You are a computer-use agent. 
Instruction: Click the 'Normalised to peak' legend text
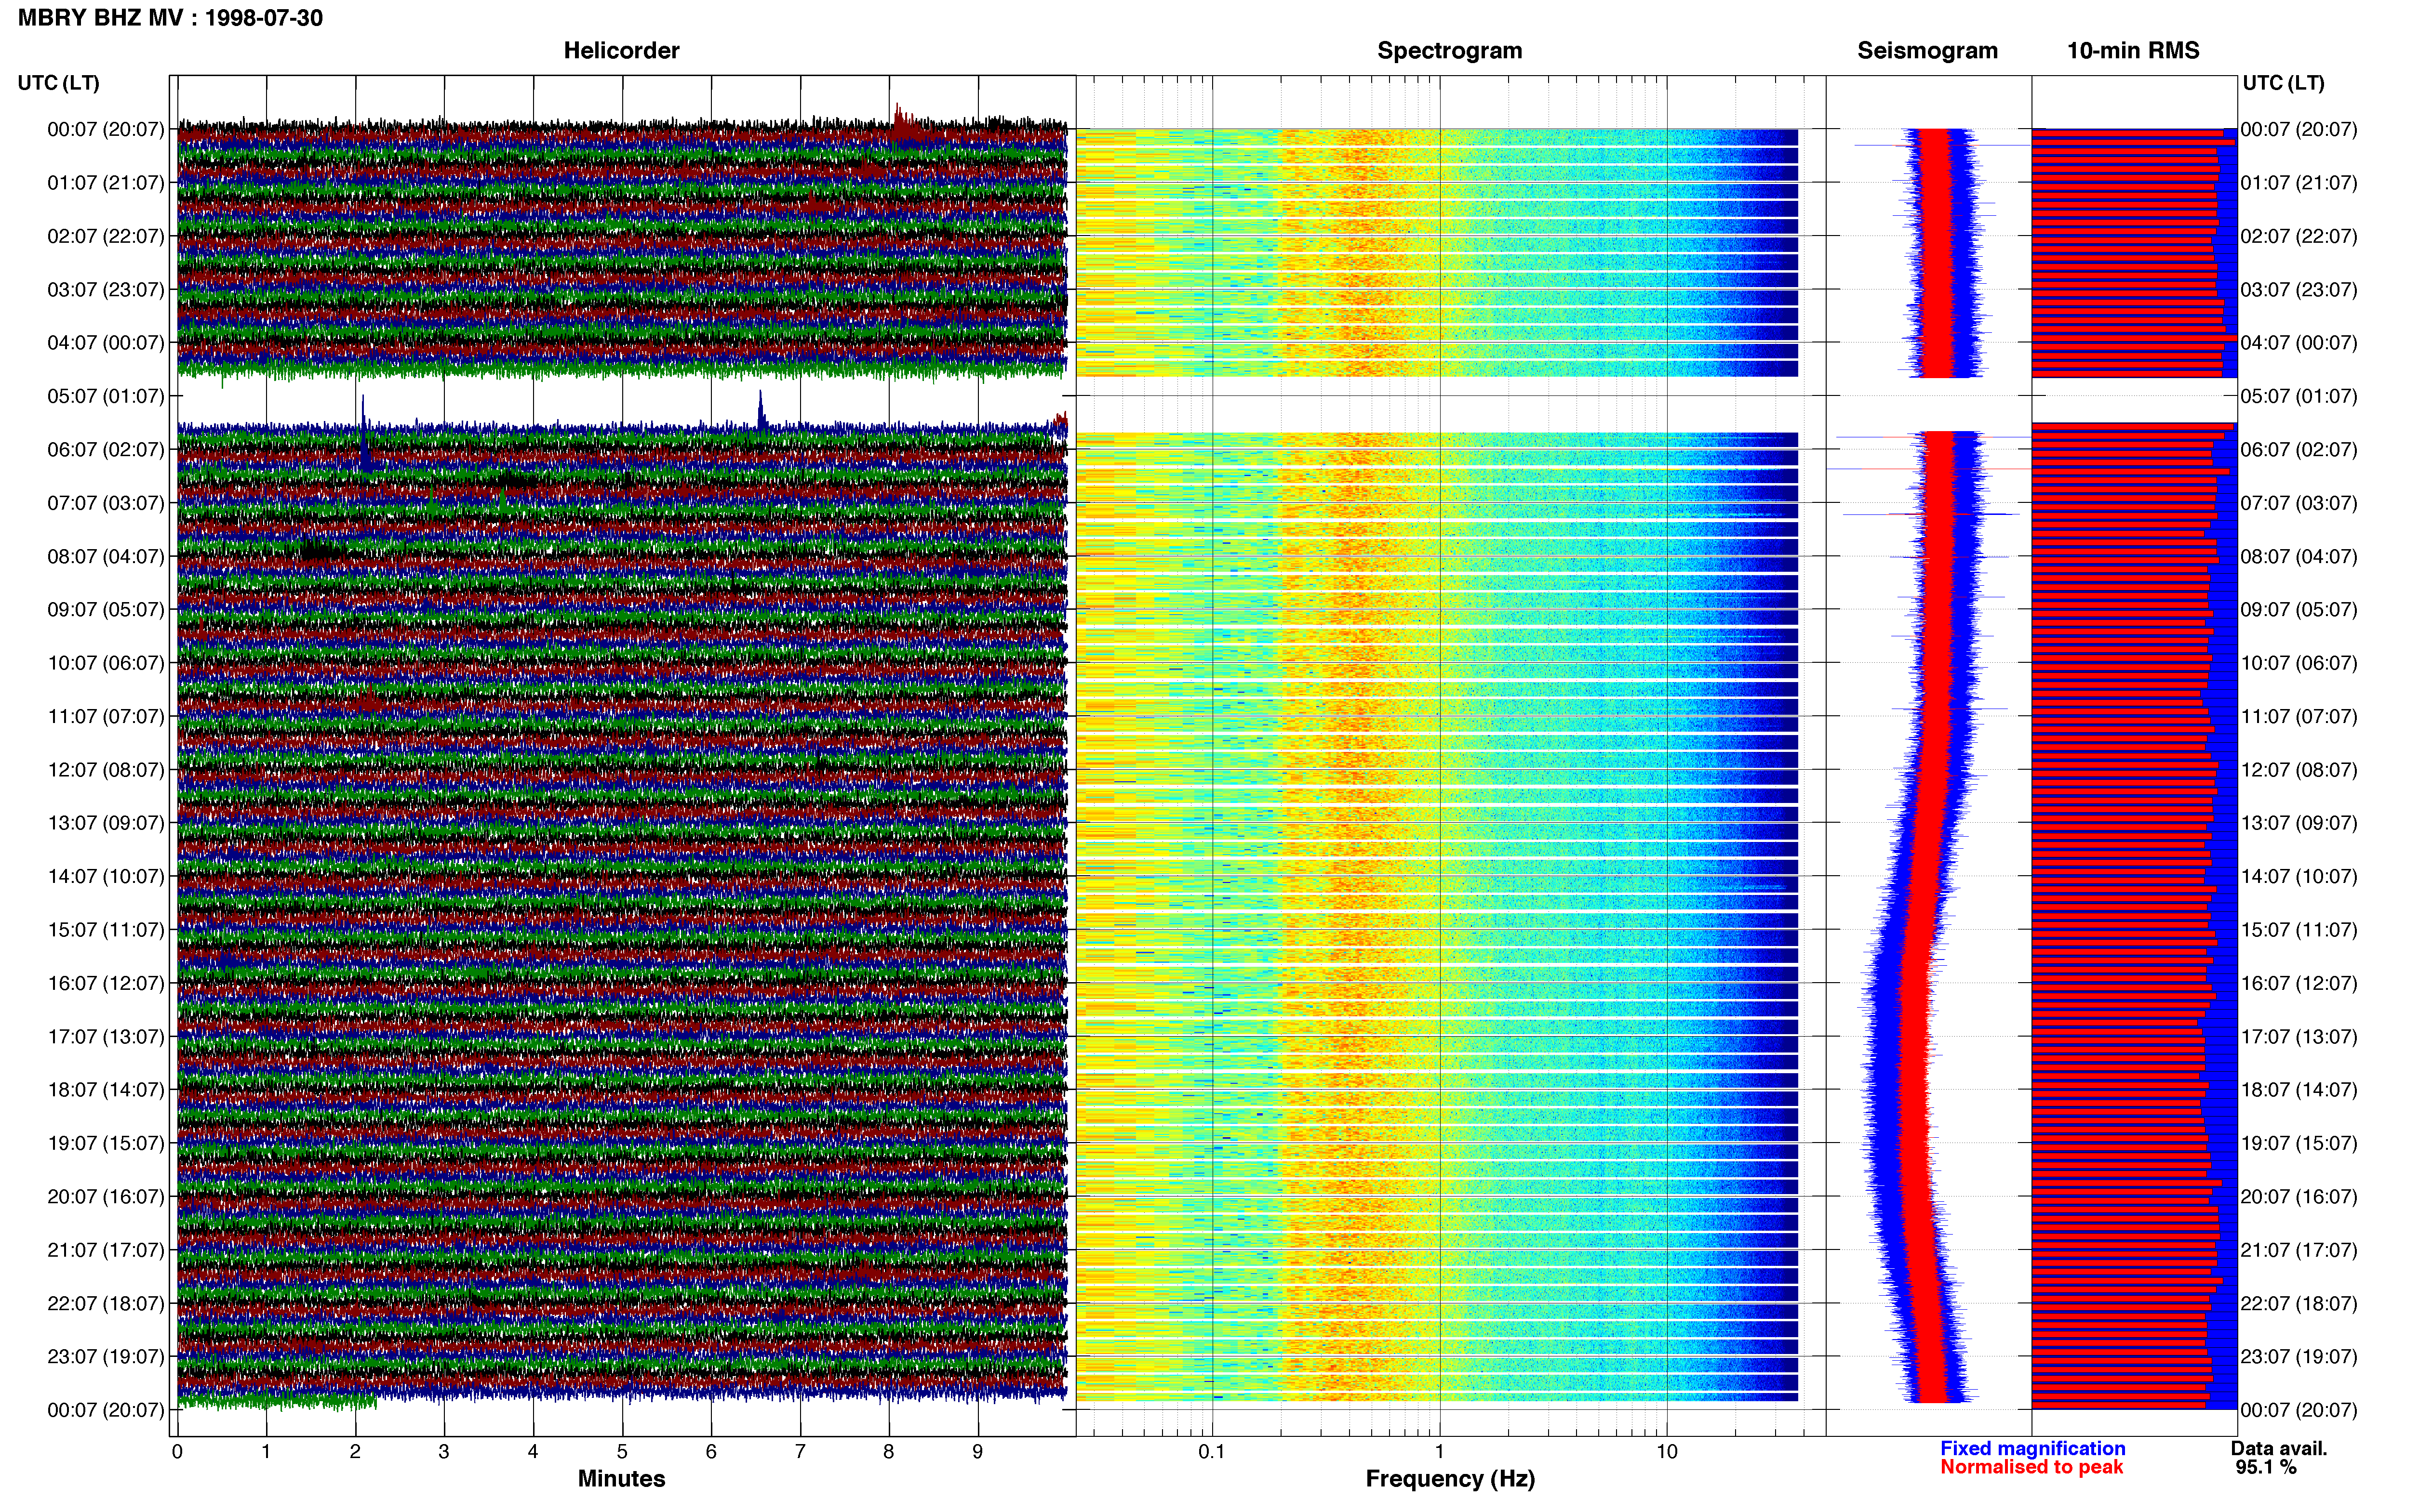(2031, 1467)
